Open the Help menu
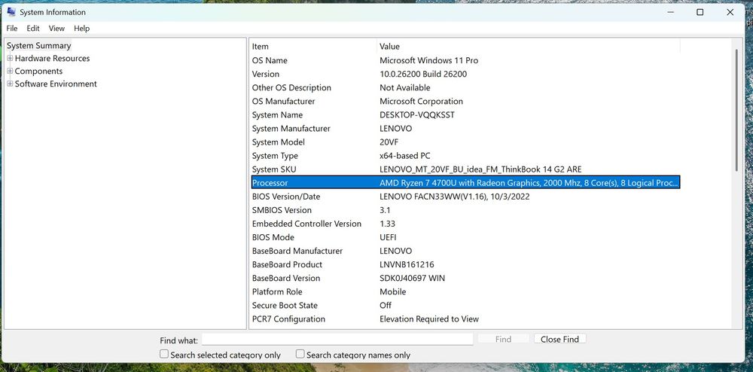This screenshot has height=372, width=753. (x=81, y=29)
